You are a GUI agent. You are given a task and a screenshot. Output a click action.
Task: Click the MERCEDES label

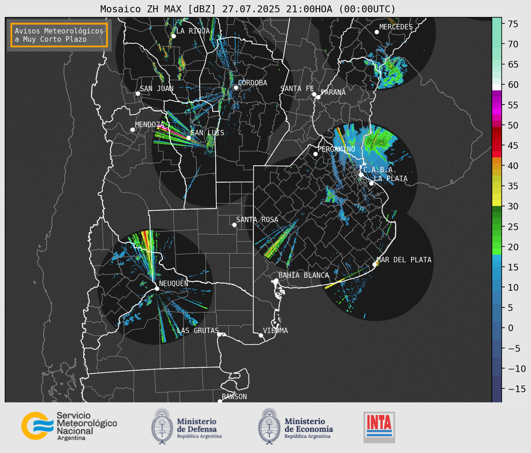coord(396,27)
